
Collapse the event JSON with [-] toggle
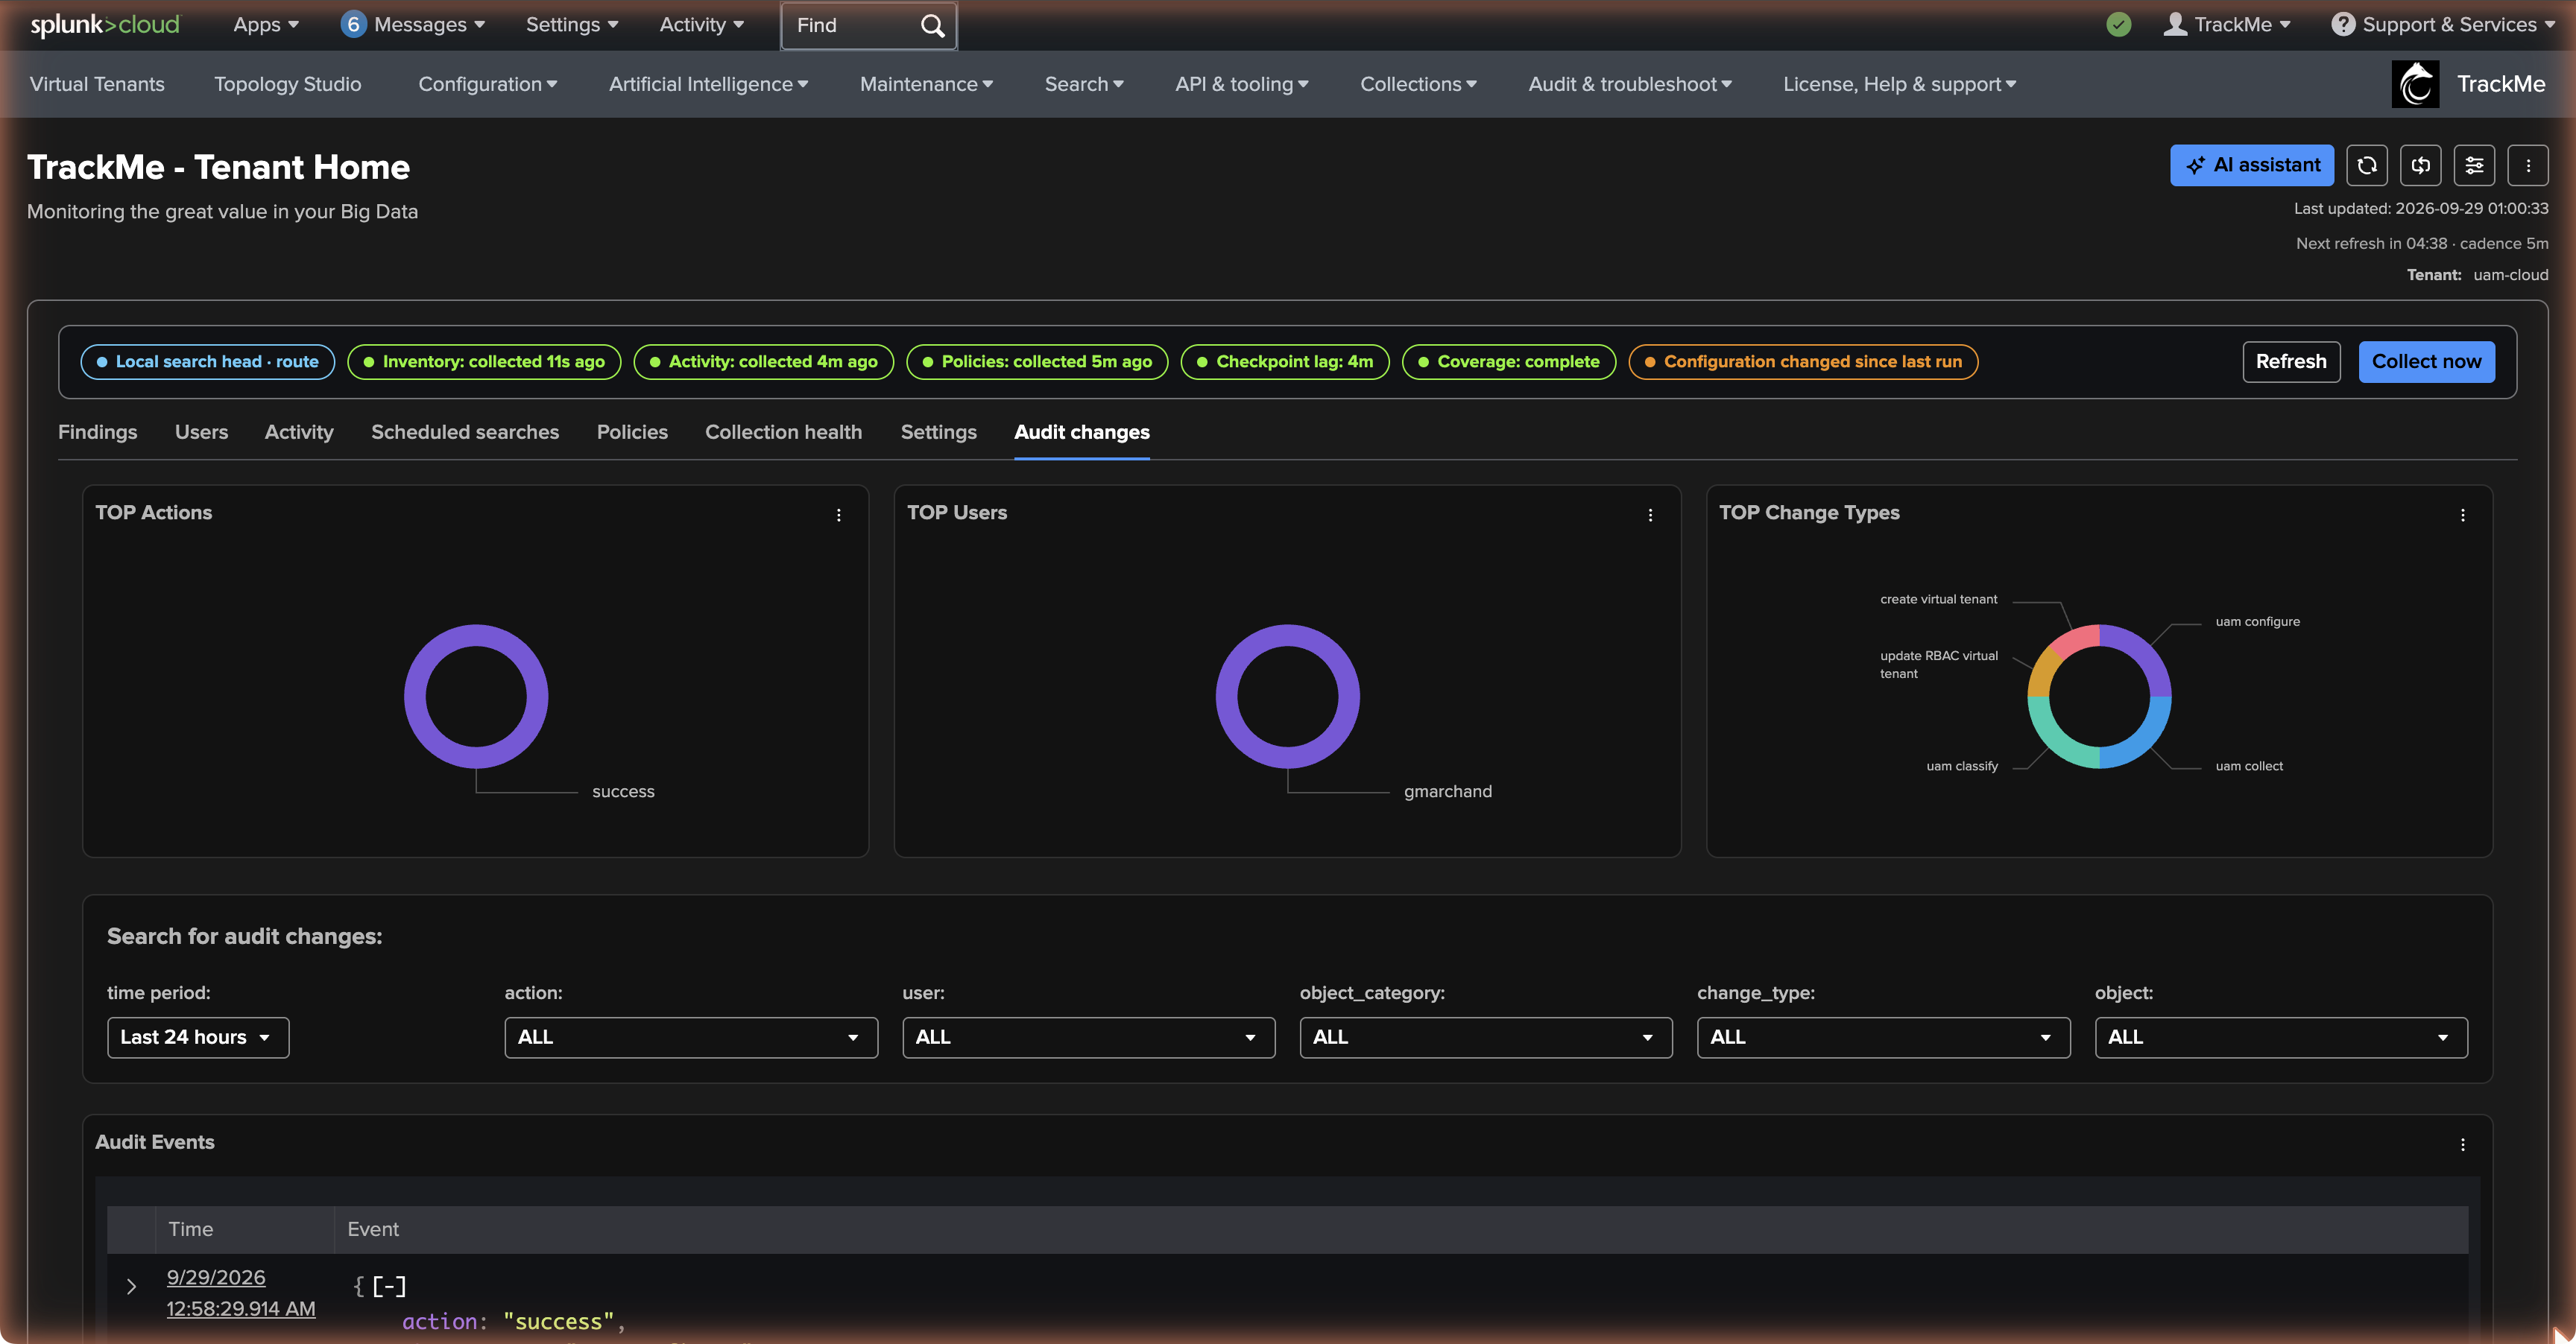(x=389, y=1286)
